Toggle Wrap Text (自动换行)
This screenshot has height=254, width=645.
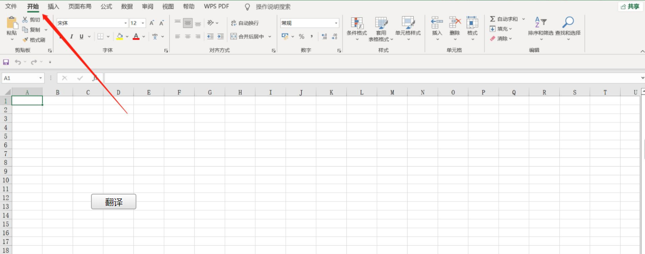tap(245, 23)
